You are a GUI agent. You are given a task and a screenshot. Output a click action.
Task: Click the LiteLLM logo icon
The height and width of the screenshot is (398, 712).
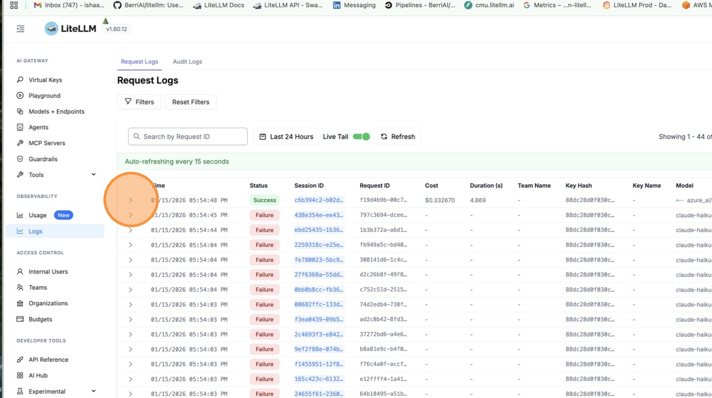(x=51, y=29)
